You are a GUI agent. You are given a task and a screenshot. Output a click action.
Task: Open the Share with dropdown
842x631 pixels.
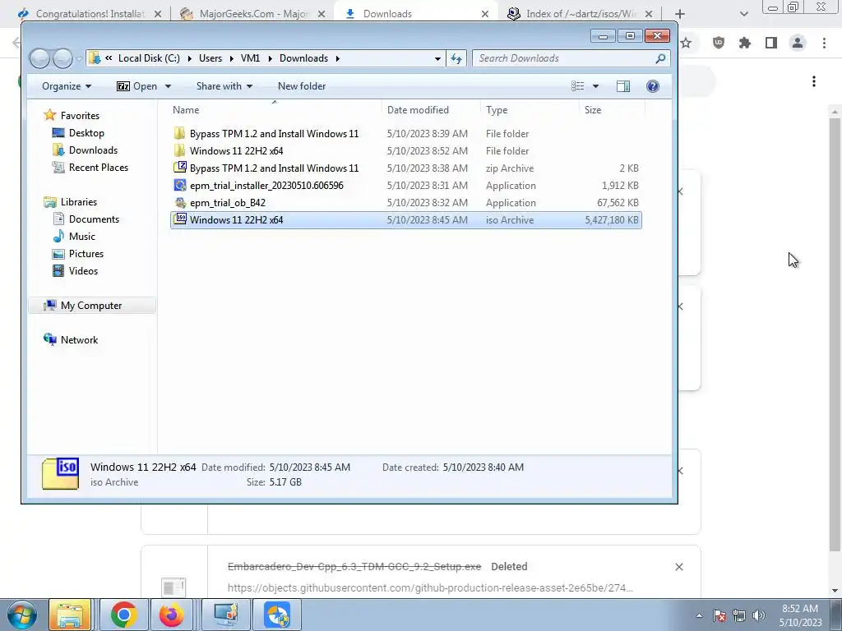pyautogui.click(x=224, y=86)
